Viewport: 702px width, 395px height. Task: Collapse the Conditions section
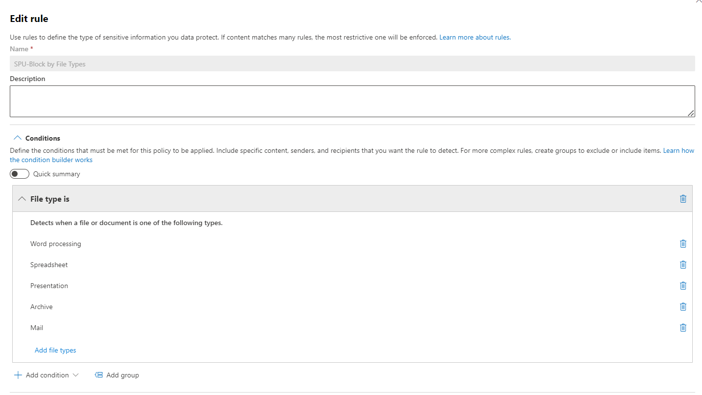pyautogui.click(x=18, y=138)
